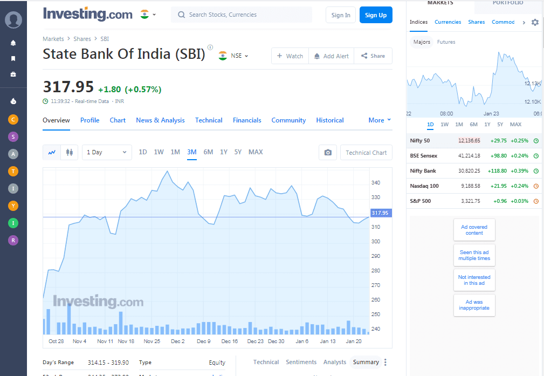Set main chart range to 6M
The height and width of the screenshot is (376, 544).
click(208, 152)
